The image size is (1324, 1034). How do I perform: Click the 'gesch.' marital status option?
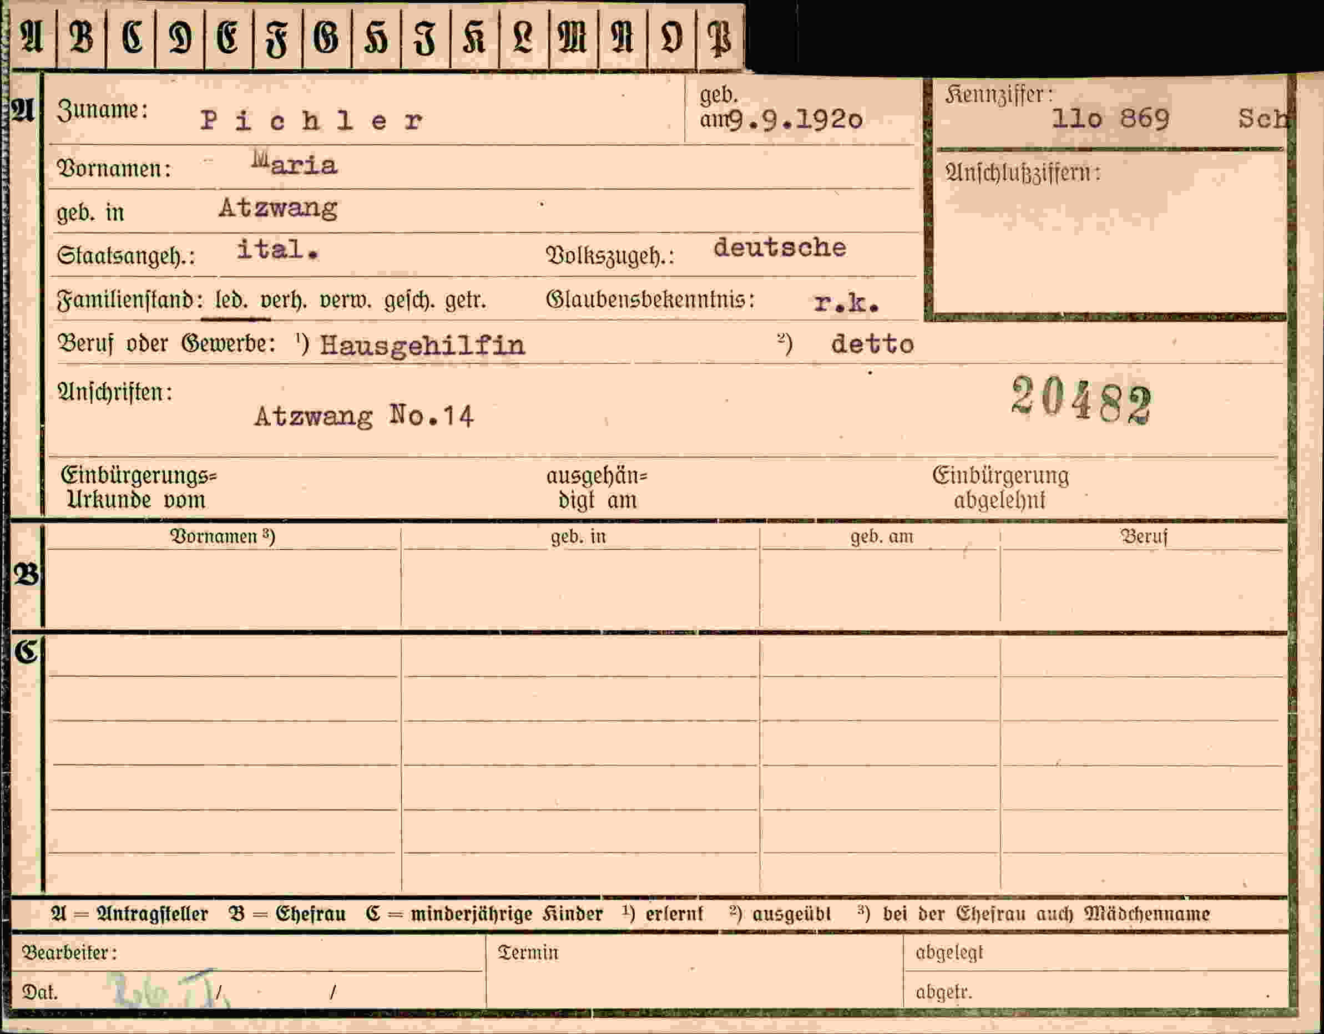[410, 300]
